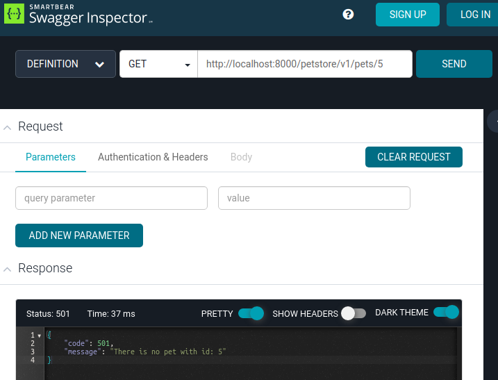Select the Body tab

click(x=241, y=157)
